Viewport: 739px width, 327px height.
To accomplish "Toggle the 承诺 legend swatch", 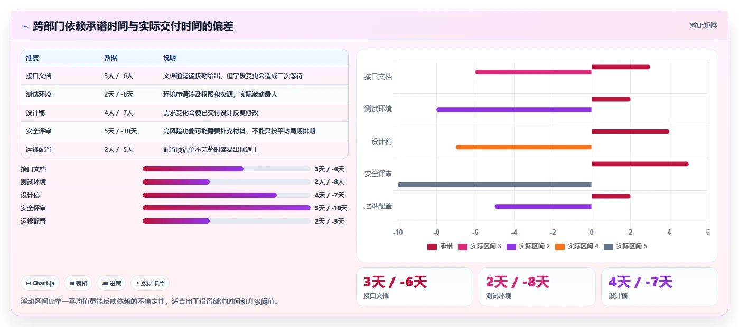I will 432,246.
